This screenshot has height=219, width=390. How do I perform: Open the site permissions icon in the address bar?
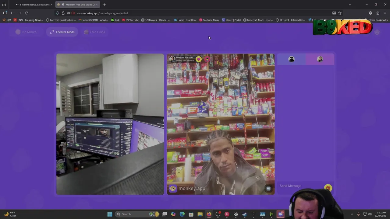[x=69, y=13]
